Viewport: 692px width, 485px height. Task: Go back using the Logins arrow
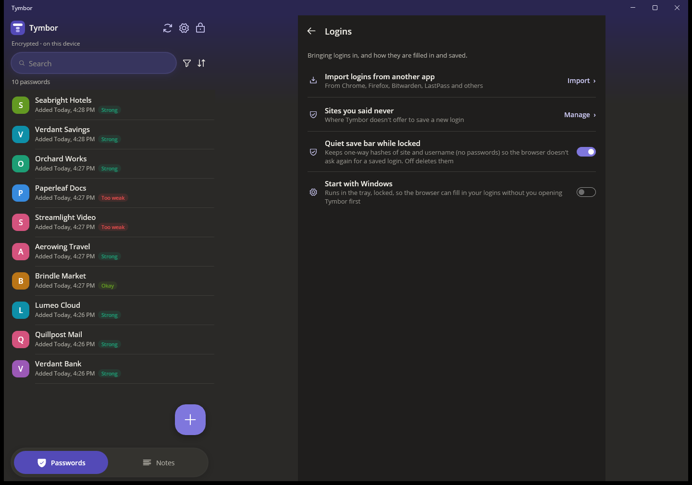click(311, 31)
